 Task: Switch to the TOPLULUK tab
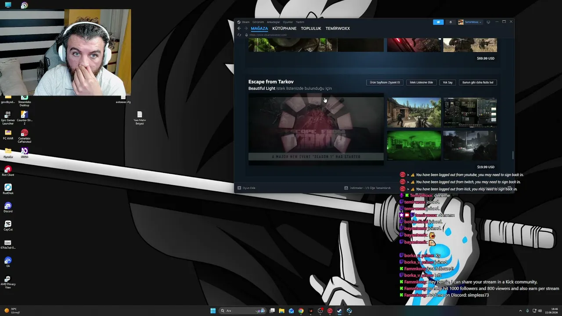click(x=311, y=29)
